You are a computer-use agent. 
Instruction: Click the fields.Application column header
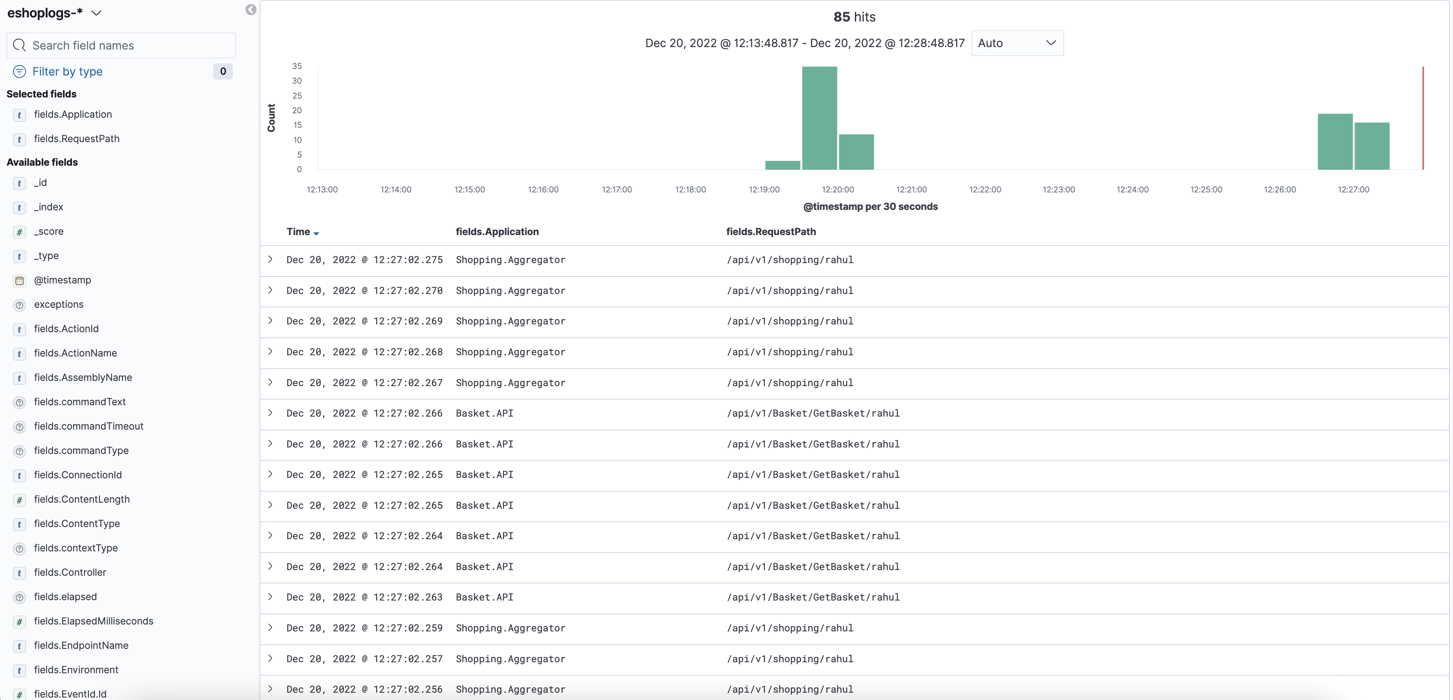tap(497, 232)
